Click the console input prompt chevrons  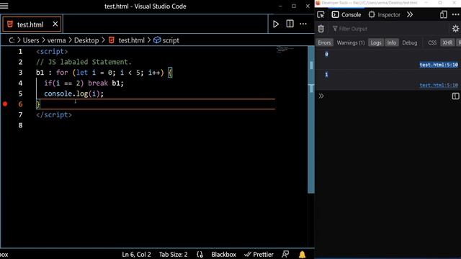pos(321,96)
